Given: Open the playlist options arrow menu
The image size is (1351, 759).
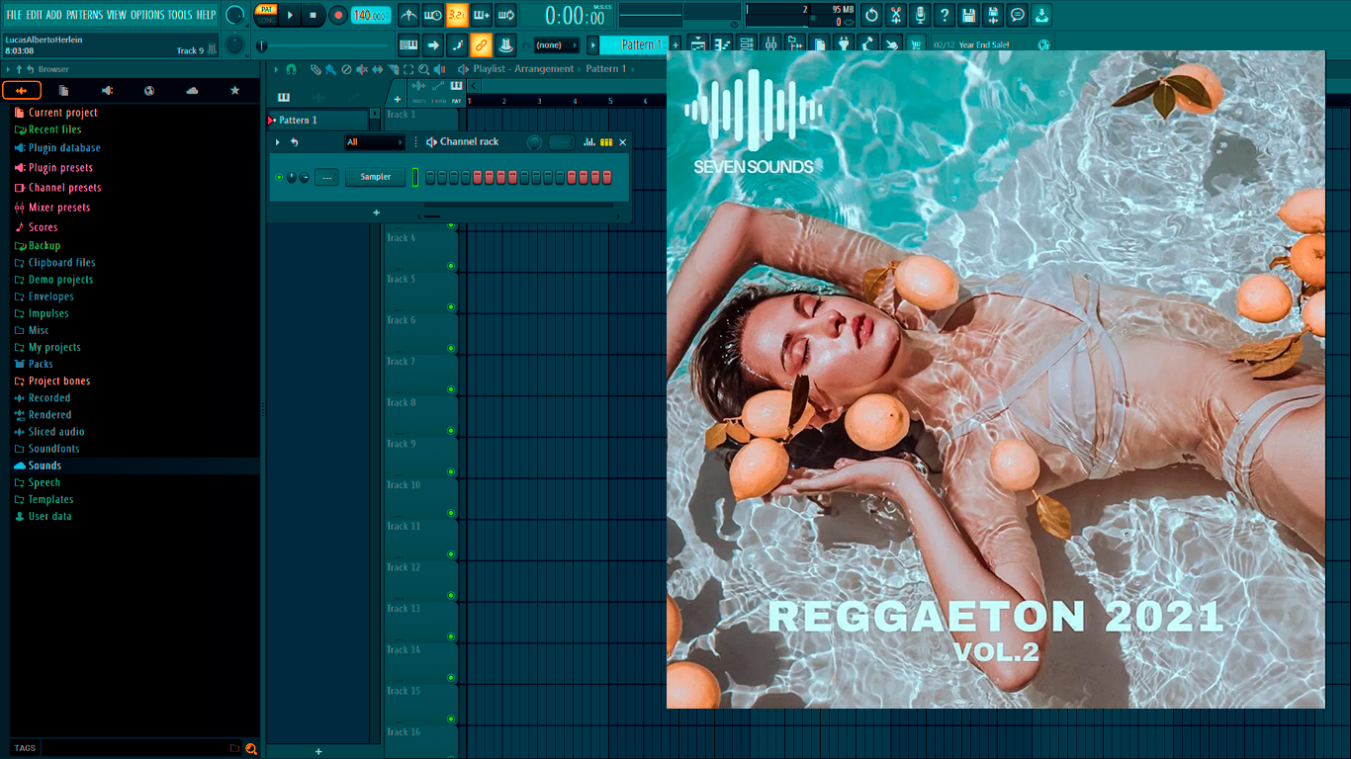Looking at the screenshot, I should pos(276,69).
